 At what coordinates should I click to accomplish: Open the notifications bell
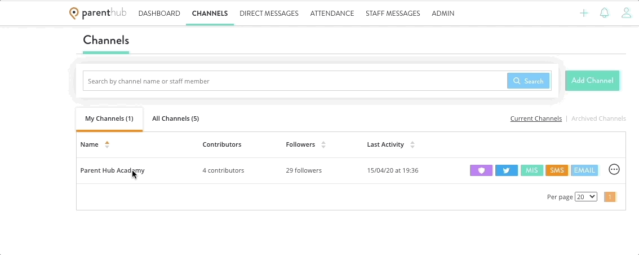tap(605, 13)
